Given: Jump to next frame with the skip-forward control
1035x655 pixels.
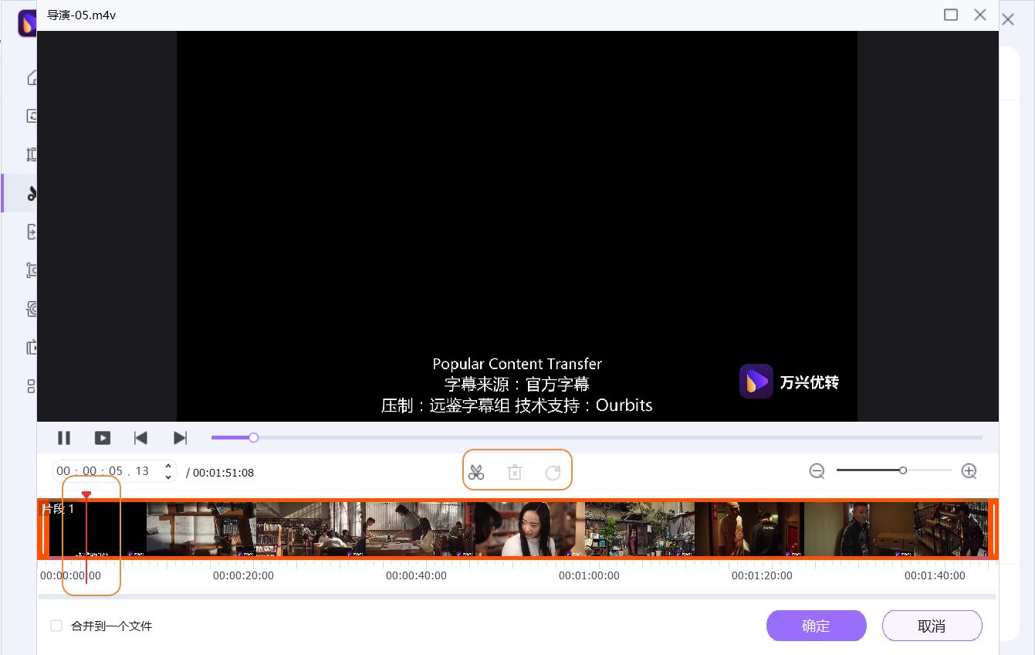Looking at the screenshot, I should click(x=180, y=437).
